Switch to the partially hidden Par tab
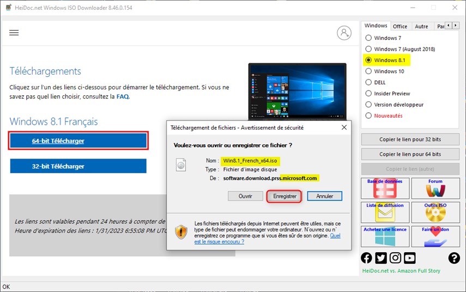The width and height of the screenshot is (466, 292). (x=440, y=27)
